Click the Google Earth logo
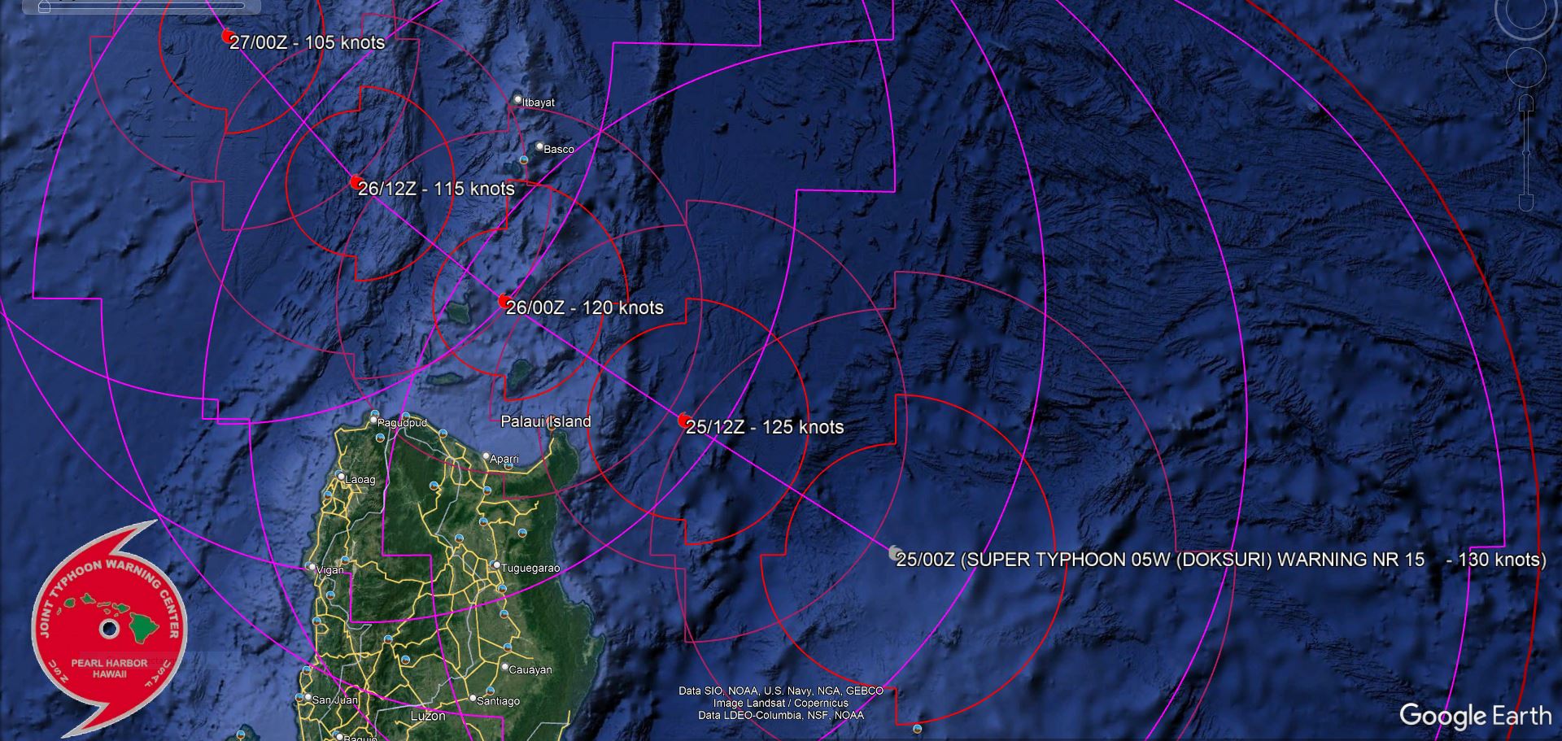Viewport: 1562px width, 741px height. (1475, 716)
